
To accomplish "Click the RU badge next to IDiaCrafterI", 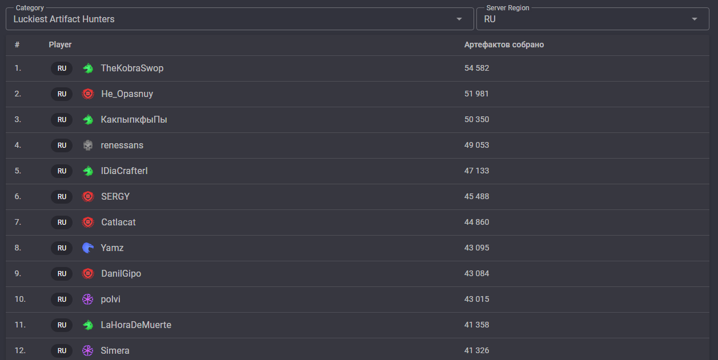I will click(62, 171).
